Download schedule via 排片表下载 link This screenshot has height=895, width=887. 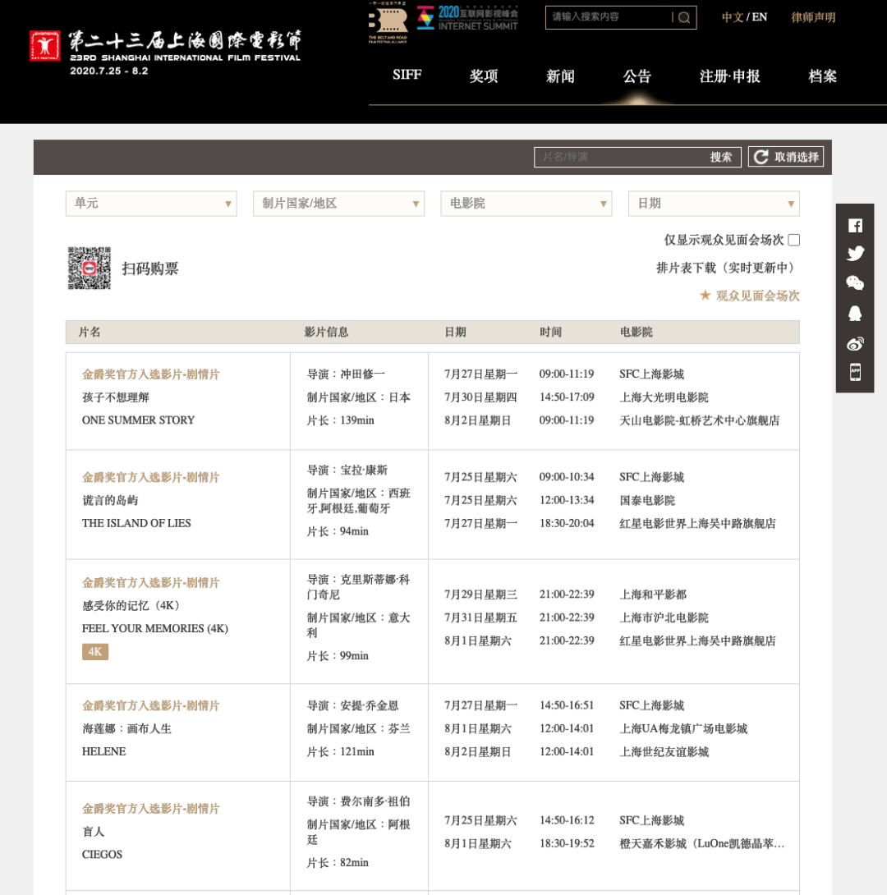pyautogui.click(x=728, y=268)
